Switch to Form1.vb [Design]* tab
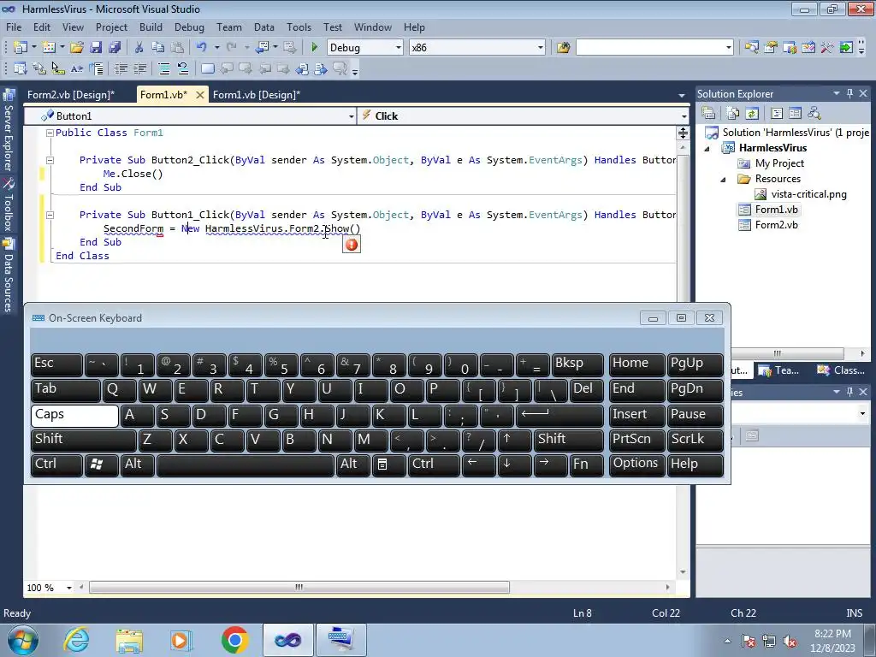 click(x=257, y=94)
